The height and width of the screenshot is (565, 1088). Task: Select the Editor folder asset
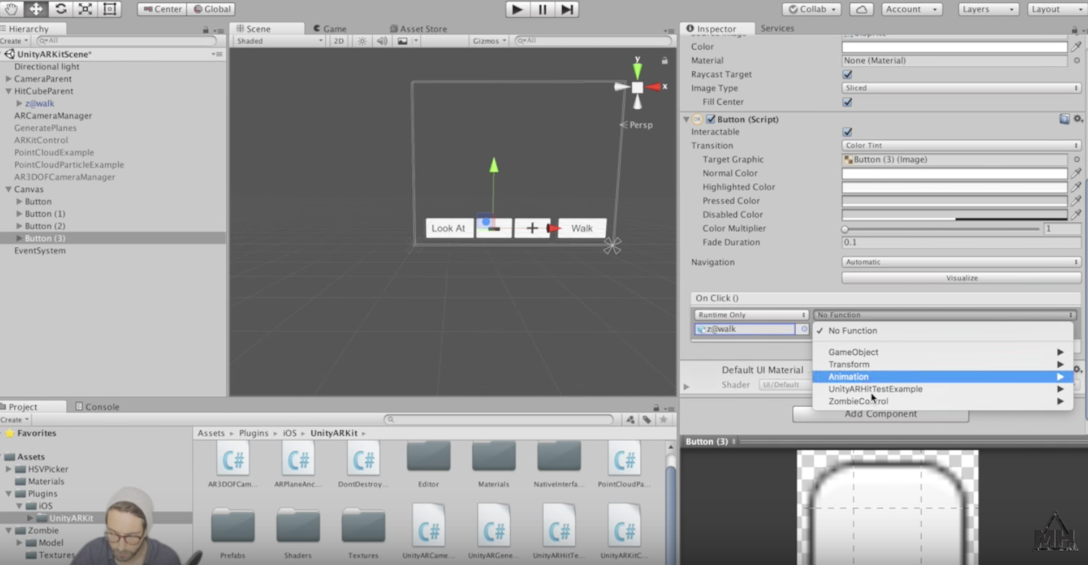pyautogui.click(x=428, y=465)
